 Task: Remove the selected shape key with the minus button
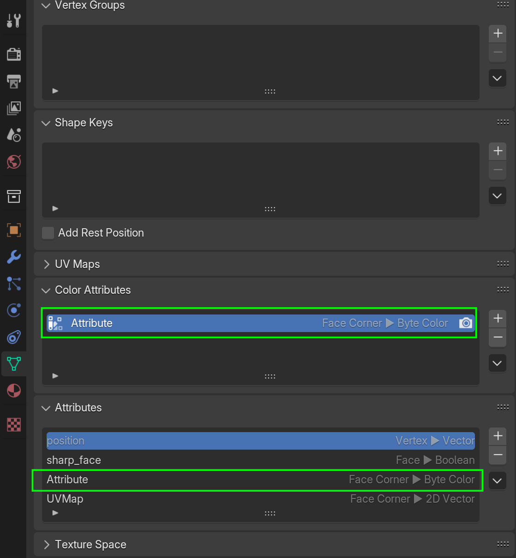tap(498, 170)
